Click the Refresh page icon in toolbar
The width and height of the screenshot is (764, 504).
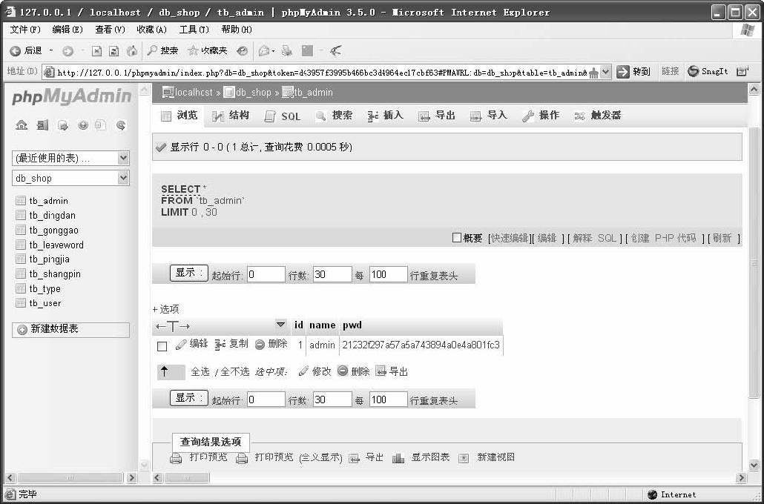click(x=114, y=50)
